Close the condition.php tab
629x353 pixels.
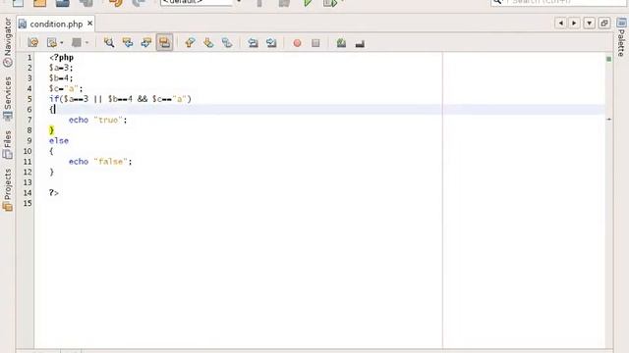pos(89,24)
